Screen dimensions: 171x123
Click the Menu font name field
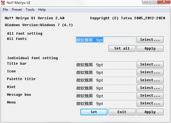click(105, 103)
